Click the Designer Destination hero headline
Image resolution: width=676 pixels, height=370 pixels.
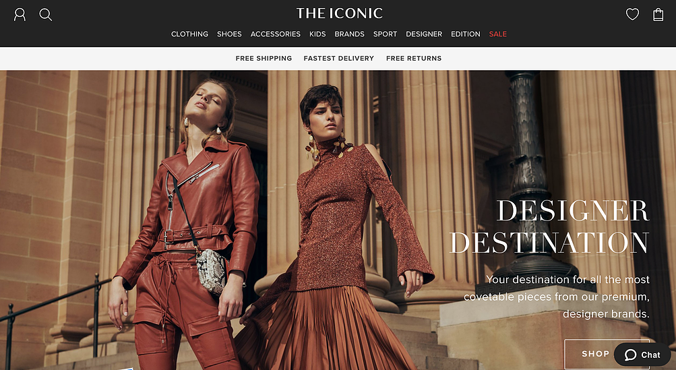point(549,226)
